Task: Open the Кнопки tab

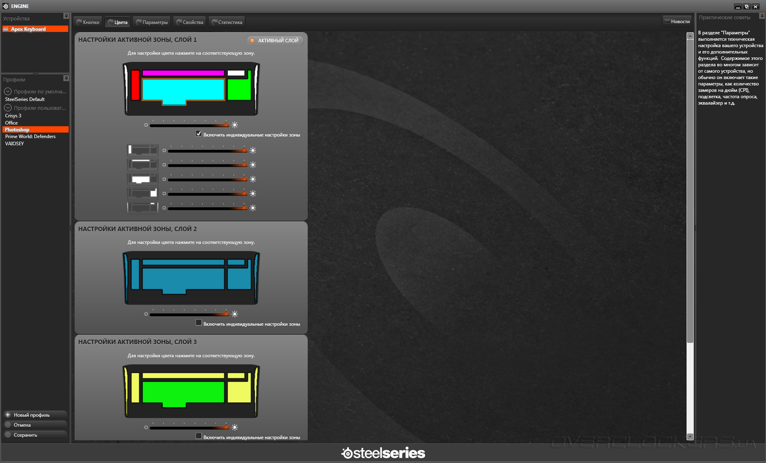Action: 88,22
